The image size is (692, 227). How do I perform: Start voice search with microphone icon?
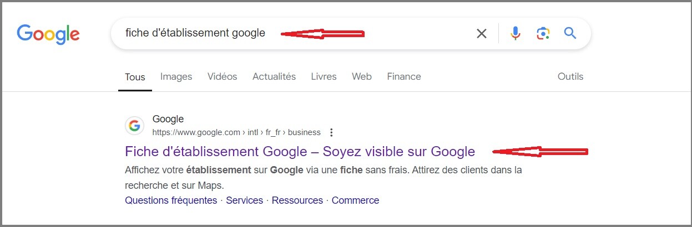[516, 34]
